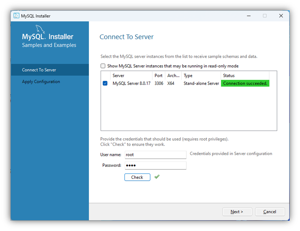The image size is (300, 231).
Task: Click the MySQL Server 8.0.17 cell
Action: [x=131, y=83]
